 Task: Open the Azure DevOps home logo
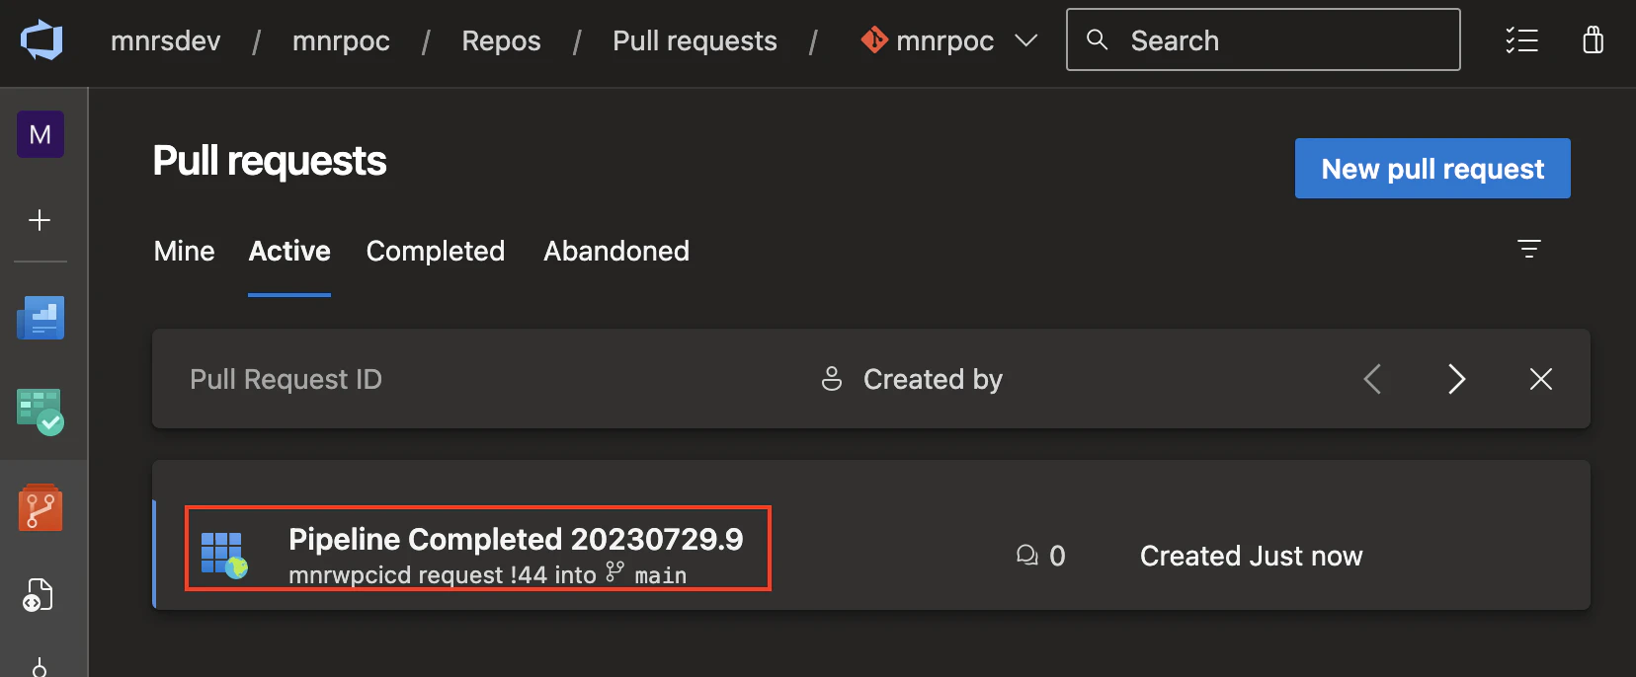41,40
